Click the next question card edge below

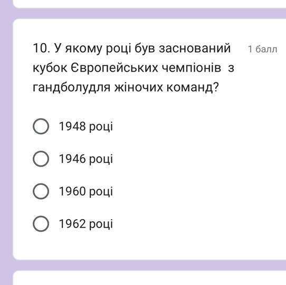[149, 278]
